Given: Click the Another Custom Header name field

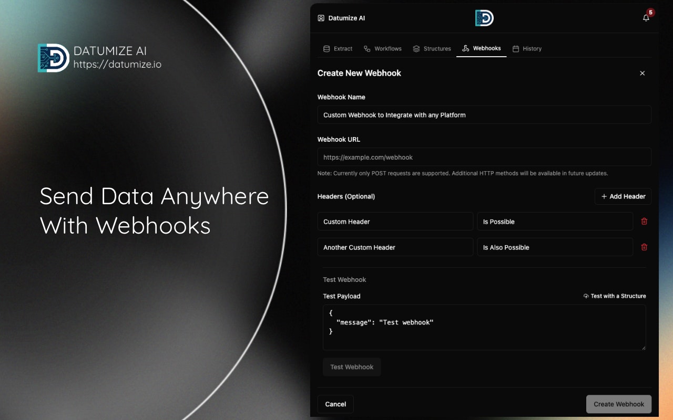Looking at the screenshot, I should click(x=395, y=247).
